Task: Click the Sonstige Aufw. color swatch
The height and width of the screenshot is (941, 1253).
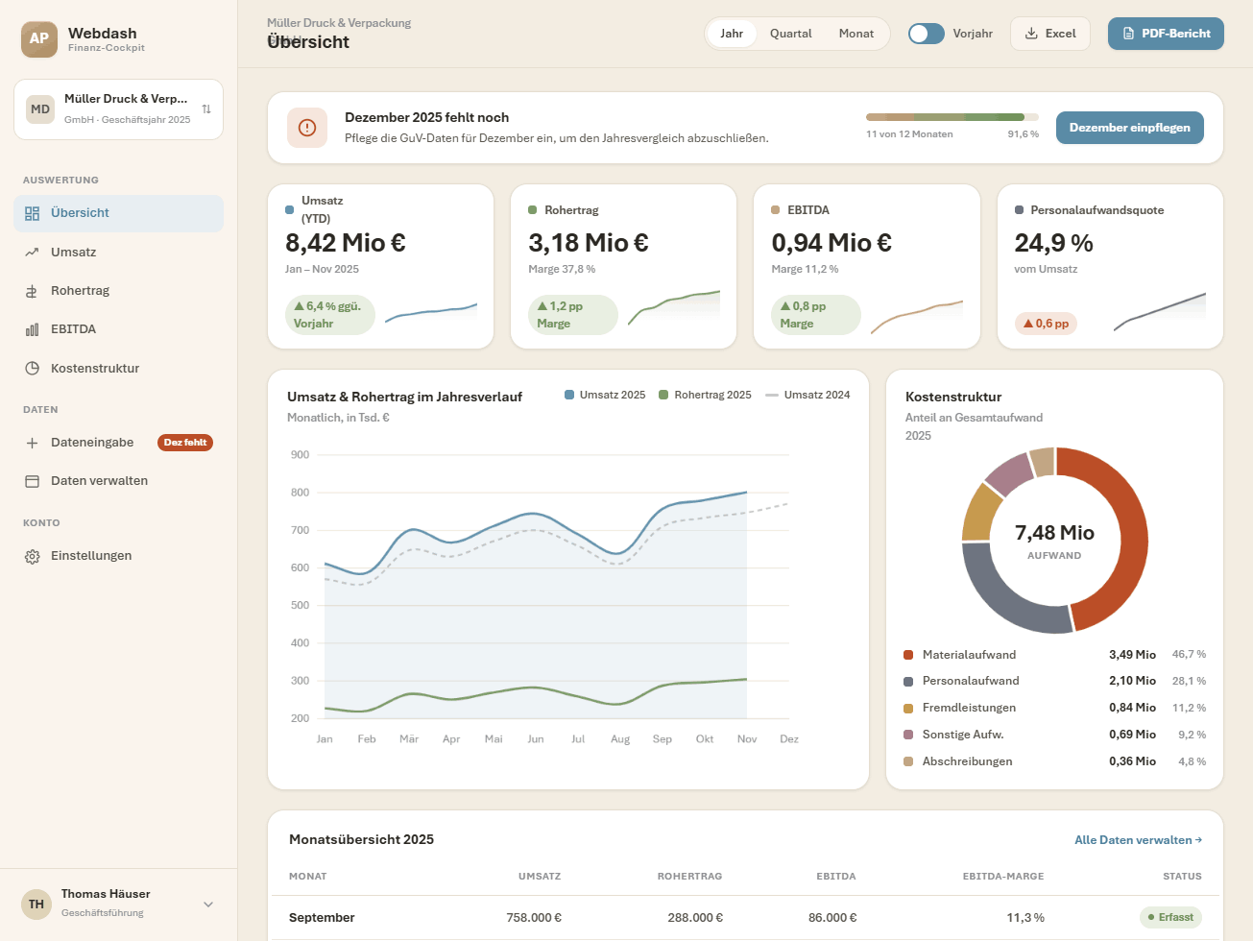Action: [908, 735]
